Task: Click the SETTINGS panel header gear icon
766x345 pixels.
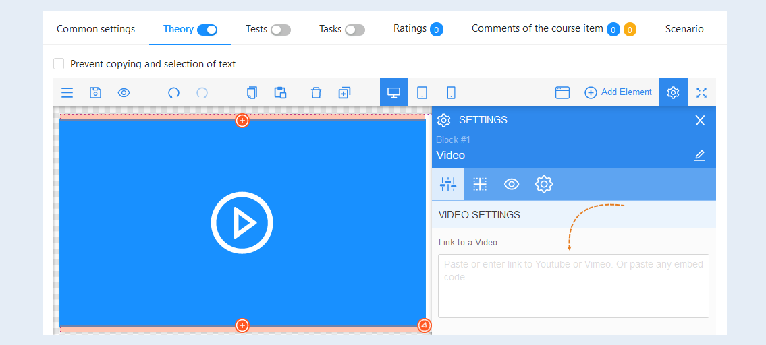Action: tap(443, 120)
